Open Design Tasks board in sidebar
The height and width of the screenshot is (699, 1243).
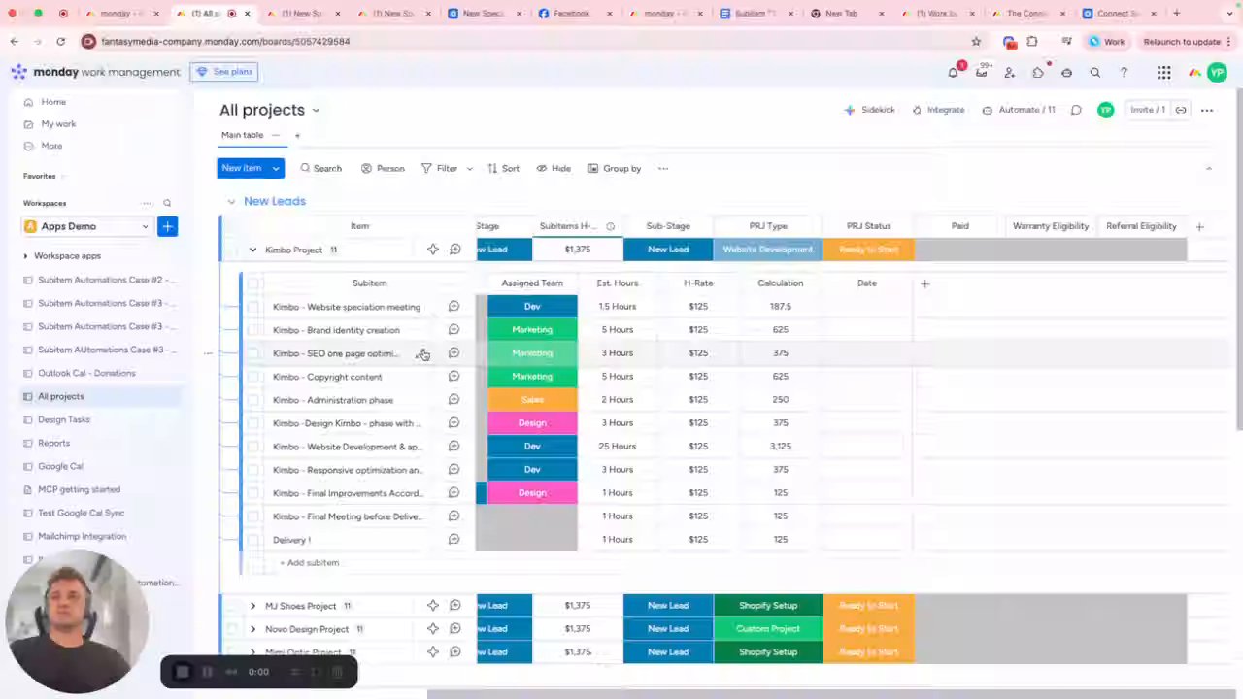point(64,419)
